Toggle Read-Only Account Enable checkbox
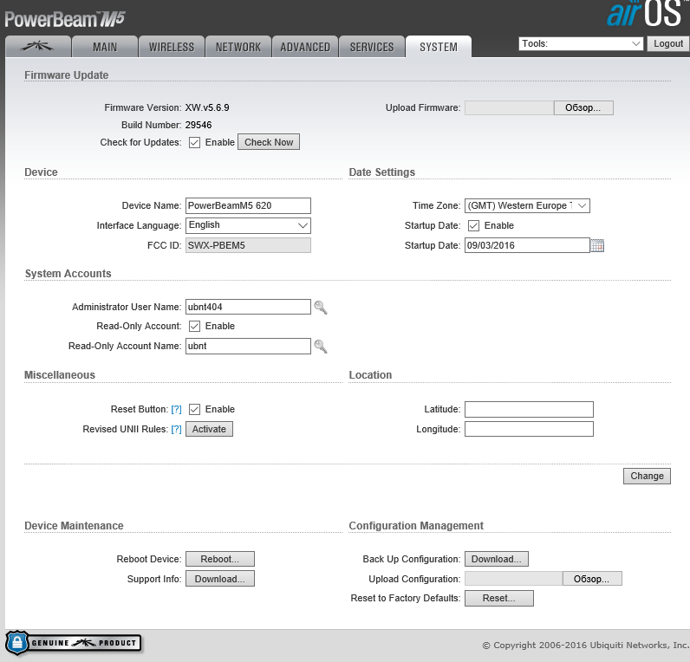Image resolution: width=690 pixels, height=662 pixels. pos(194,327)
